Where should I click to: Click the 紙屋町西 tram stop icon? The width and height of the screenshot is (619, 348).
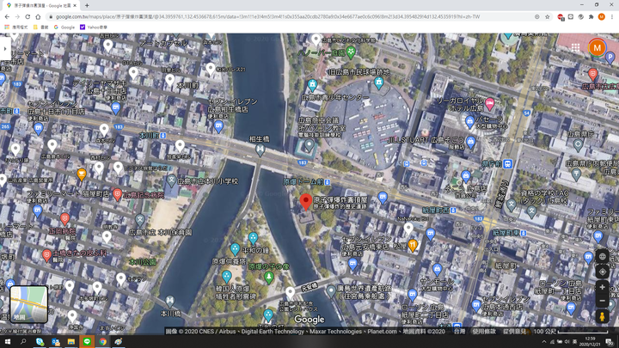(453, 211)
